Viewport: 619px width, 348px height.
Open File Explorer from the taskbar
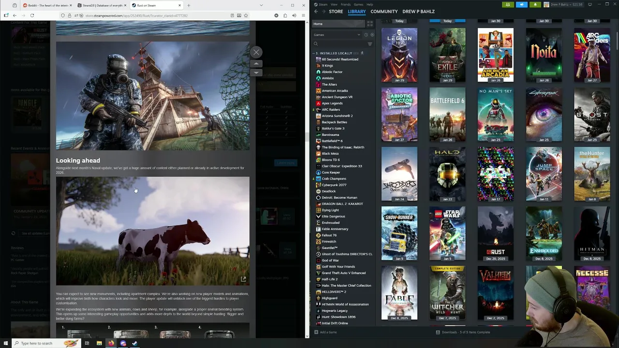coord(99,343)
